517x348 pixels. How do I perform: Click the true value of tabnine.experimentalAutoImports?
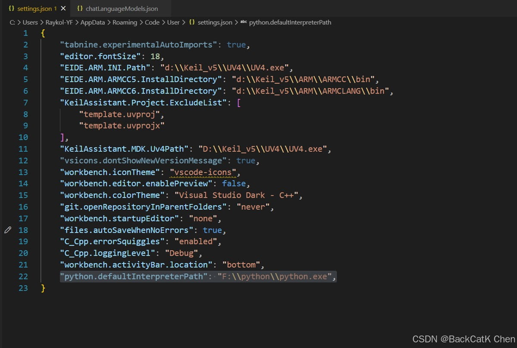(236, 45)
